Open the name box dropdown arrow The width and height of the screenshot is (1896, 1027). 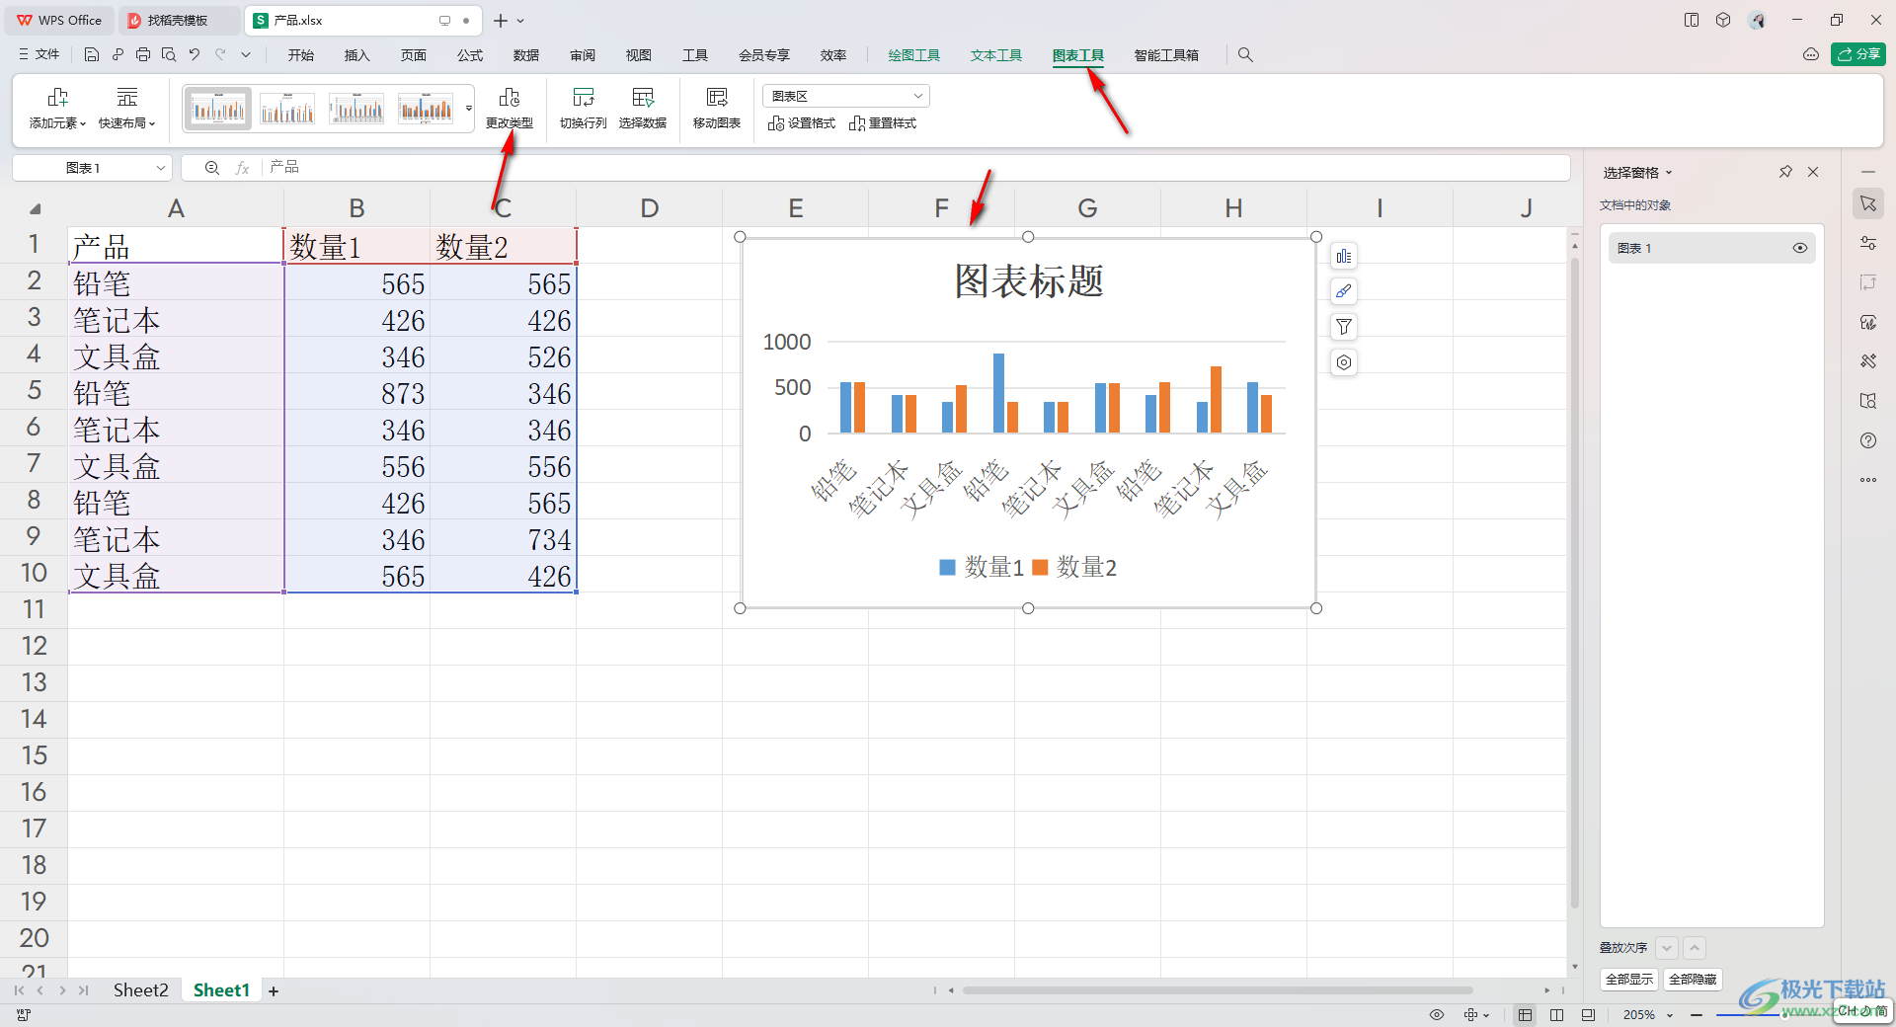coord(160,168)
